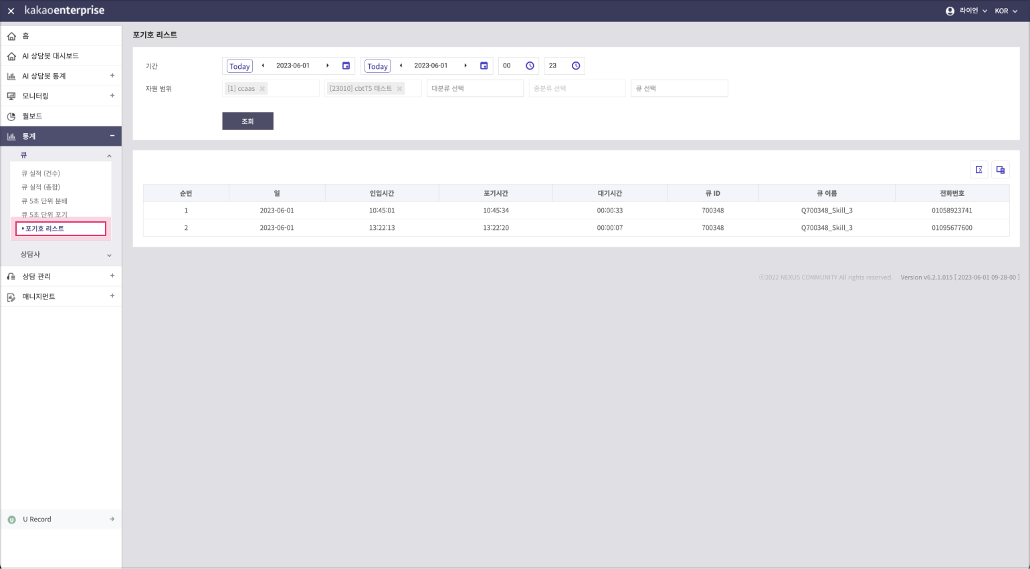Export table to Excel icon

(x=978, y=170)
